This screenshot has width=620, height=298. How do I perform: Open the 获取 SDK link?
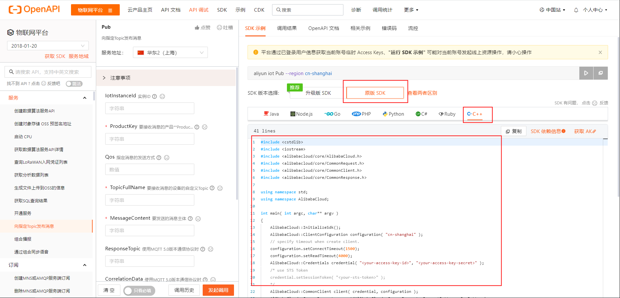pos(55,56)
